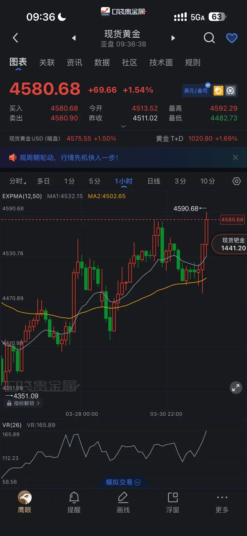Tap the 现货黄金 title

(x=122, y=34)
